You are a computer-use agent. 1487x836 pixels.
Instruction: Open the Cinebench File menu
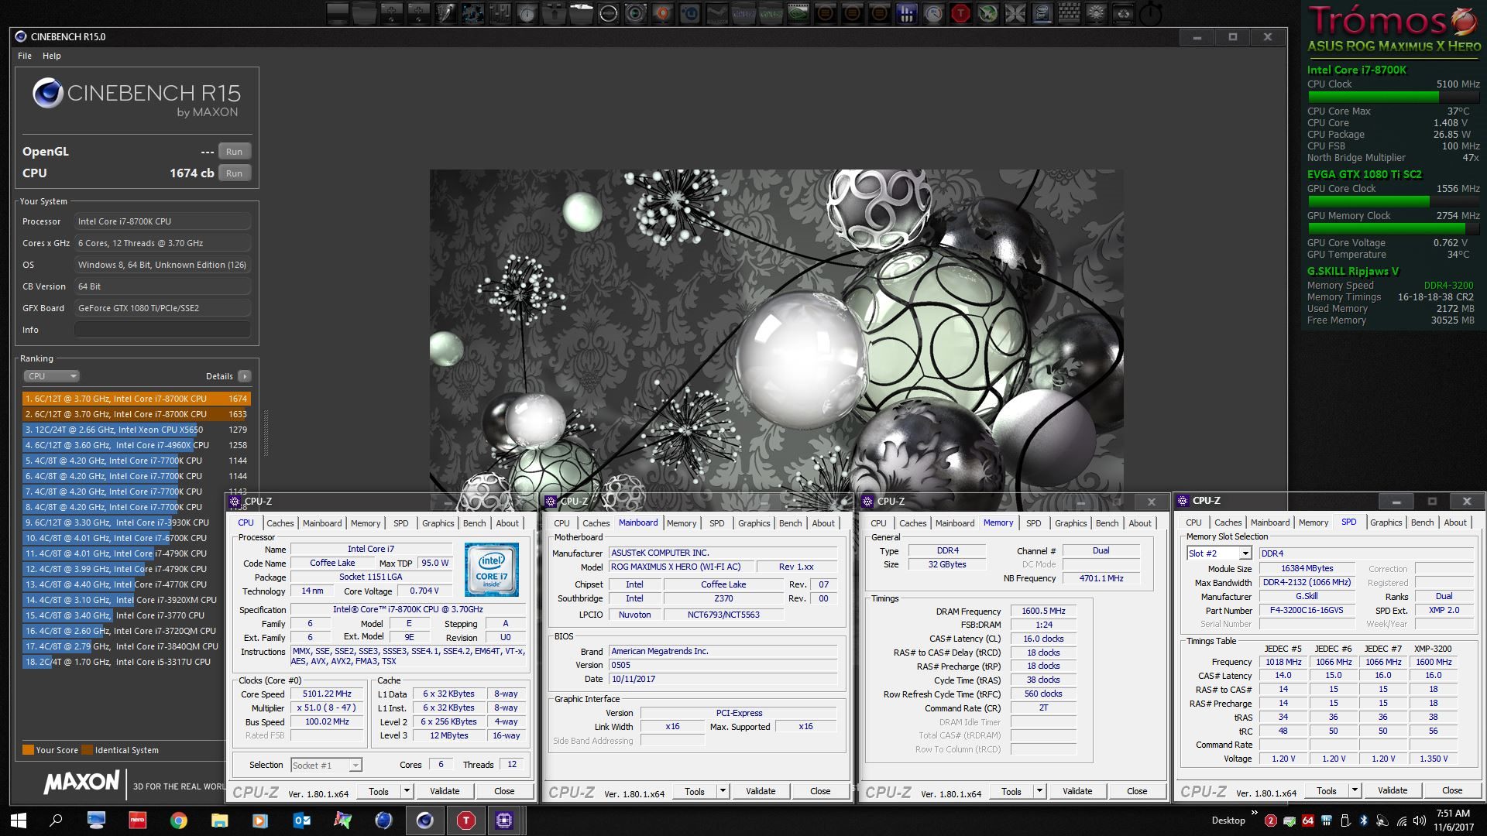tap(25, 56)
